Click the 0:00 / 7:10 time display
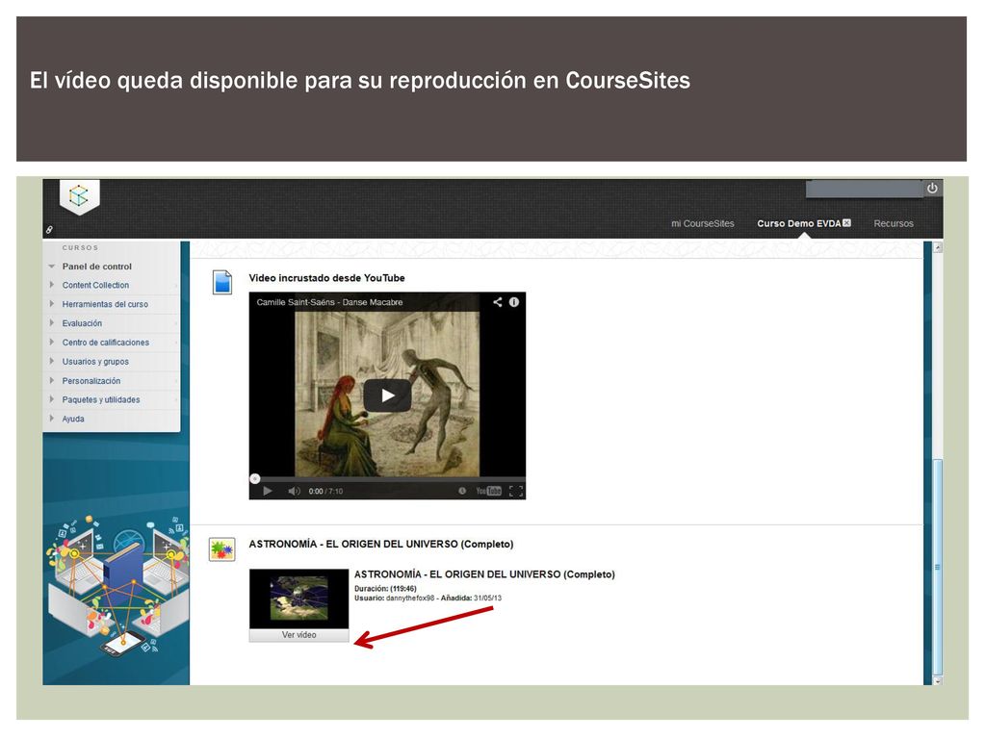This screenshot has width=986, height=739. tap(325, 492)
